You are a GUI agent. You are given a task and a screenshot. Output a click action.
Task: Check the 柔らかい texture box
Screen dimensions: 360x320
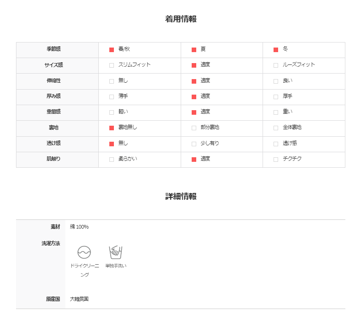[112, 160]
